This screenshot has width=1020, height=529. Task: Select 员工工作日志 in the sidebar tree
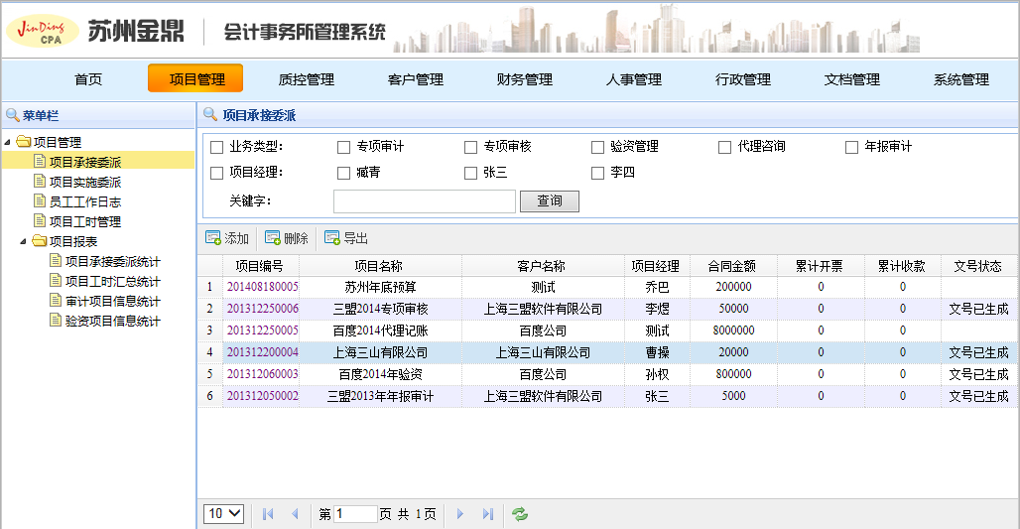85,201
